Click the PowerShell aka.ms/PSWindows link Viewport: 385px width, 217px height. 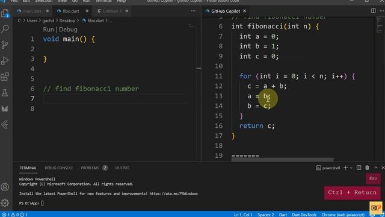173,193
